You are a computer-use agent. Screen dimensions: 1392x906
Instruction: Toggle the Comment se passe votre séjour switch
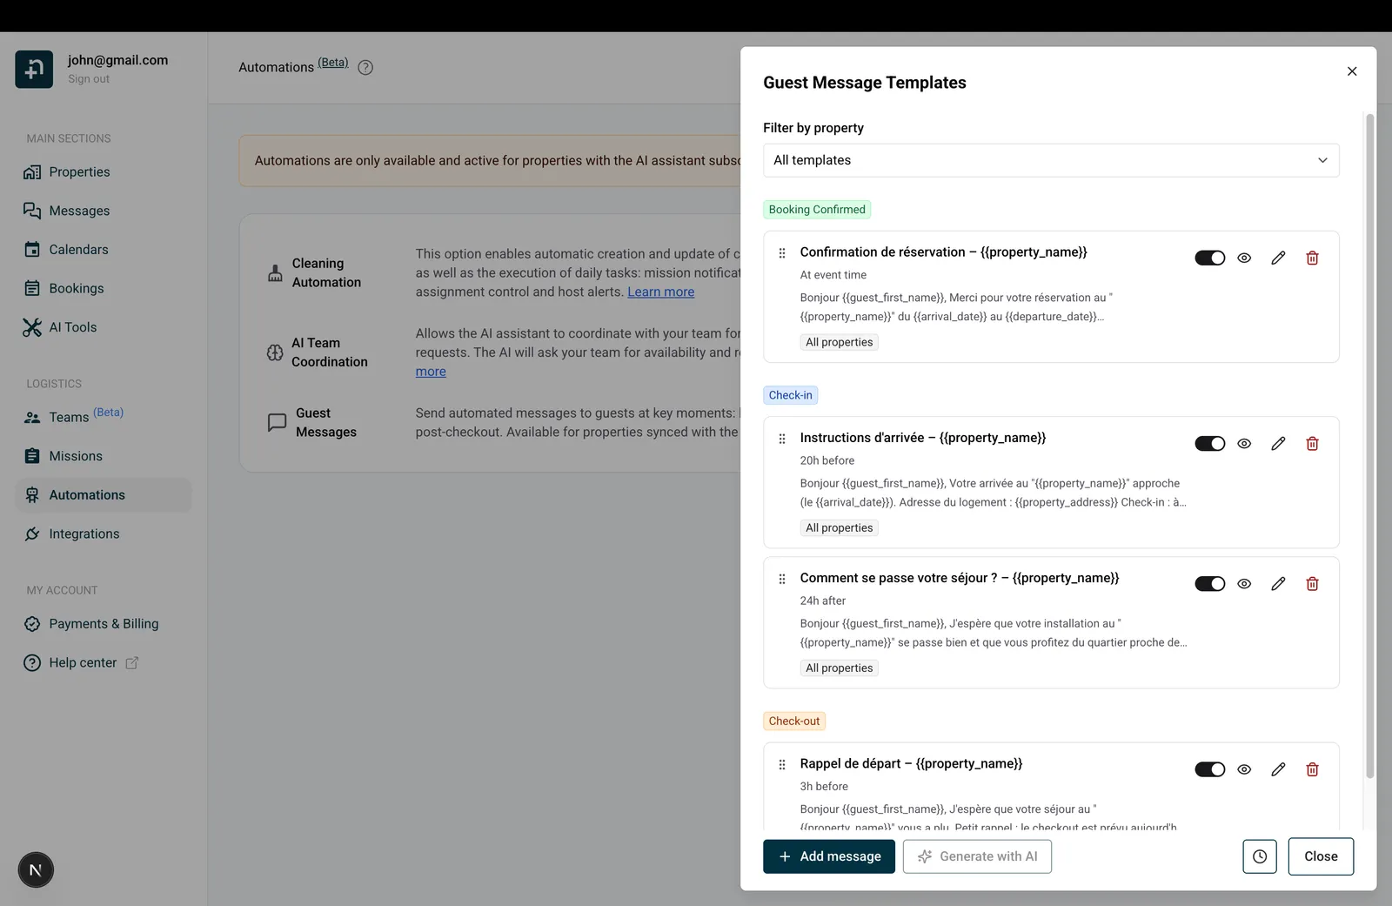coord(1209,584)
